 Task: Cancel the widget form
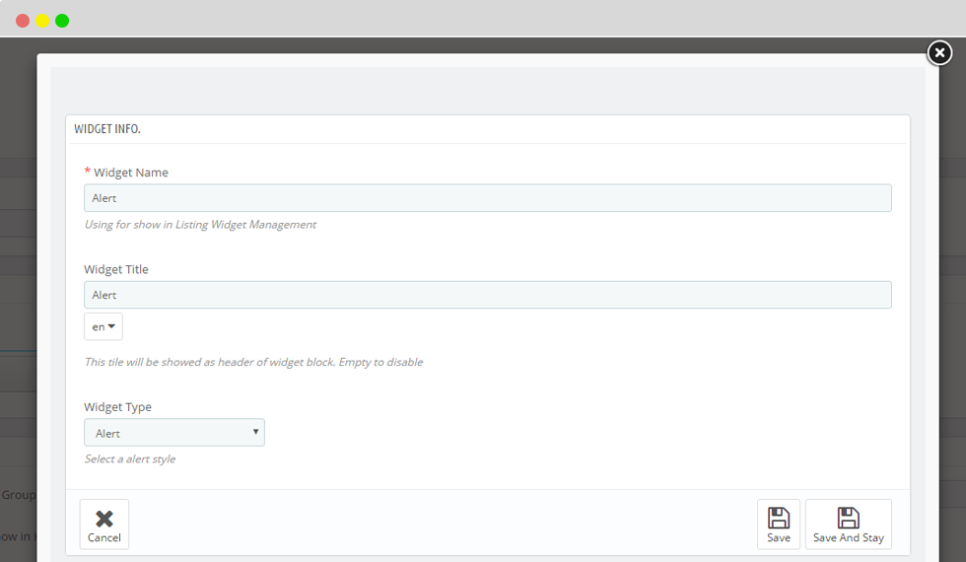104,525
